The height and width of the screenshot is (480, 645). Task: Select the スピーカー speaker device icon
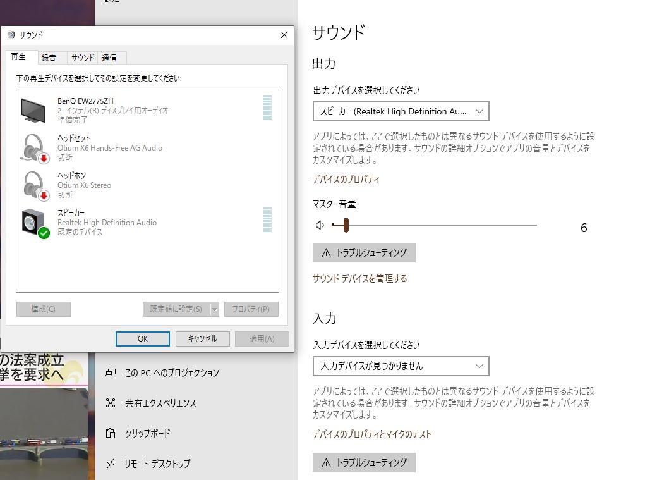35,223
